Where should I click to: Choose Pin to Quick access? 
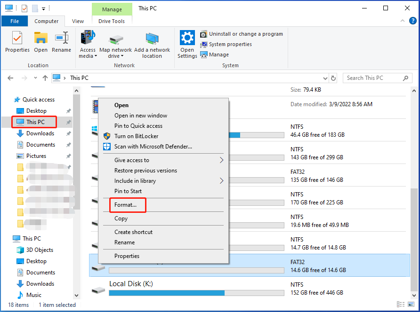tap(163, 126)
